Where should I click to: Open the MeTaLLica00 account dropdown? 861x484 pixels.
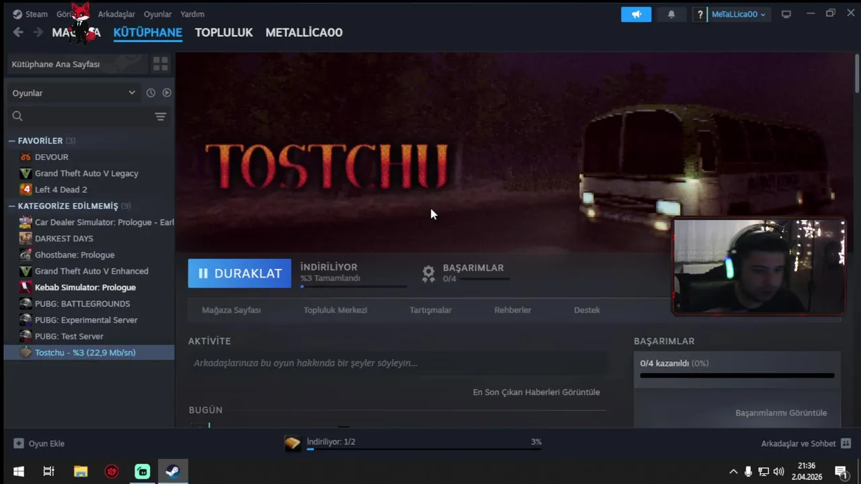[739, 14]
